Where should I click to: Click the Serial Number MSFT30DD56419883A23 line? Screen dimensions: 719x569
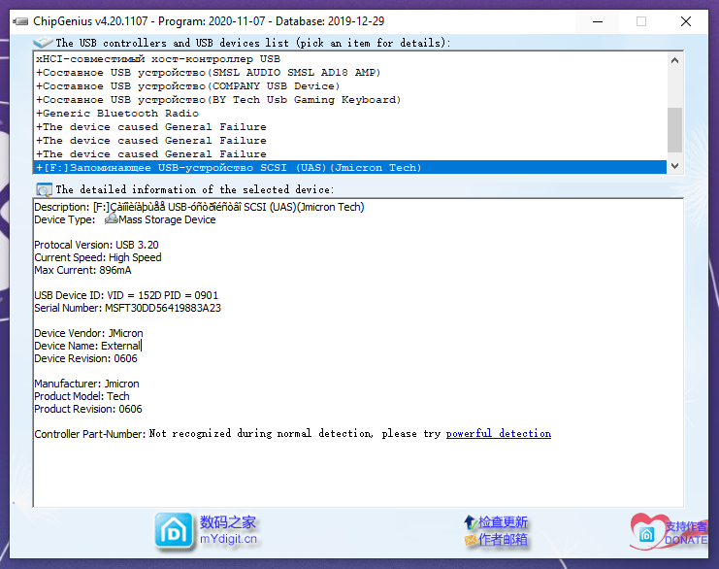[x=127, y=308]
